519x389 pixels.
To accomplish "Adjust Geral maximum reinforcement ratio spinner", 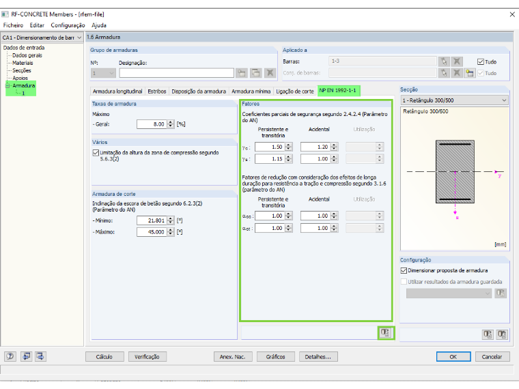I will point(171,124).
